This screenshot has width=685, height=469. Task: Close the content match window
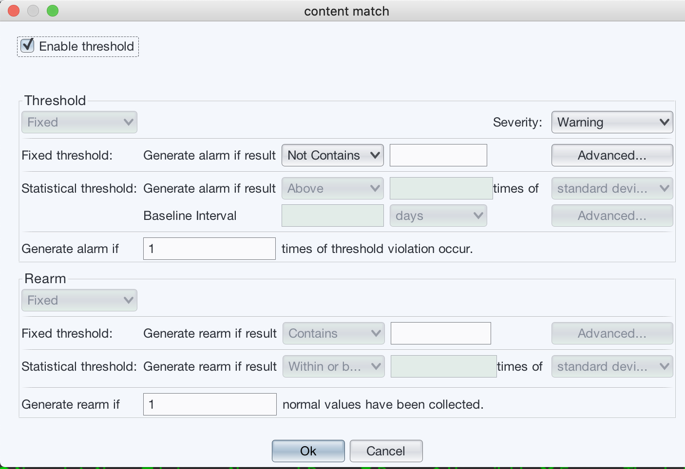point(14,11)
